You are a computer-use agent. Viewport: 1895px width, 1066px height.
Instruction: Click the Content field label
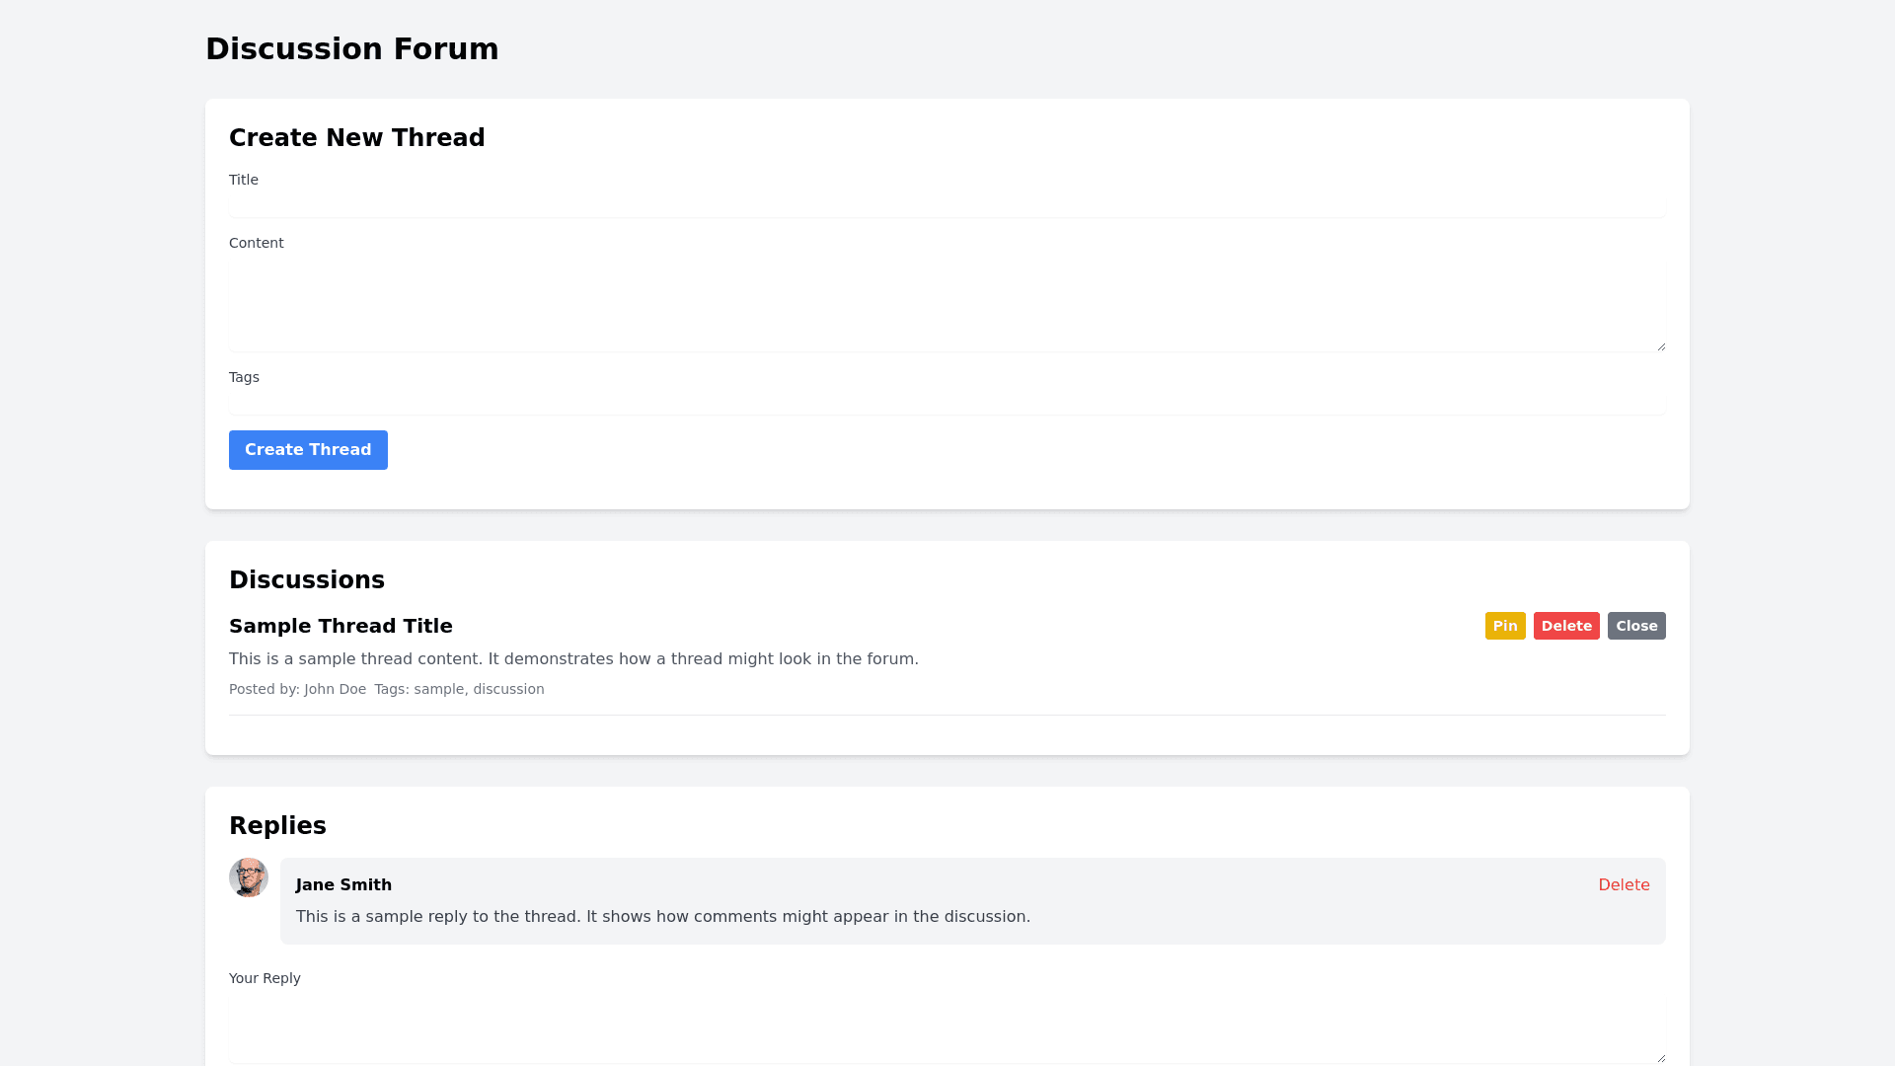[x=256, y=243]
